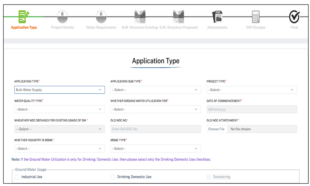Check the Industrial Use checkbox
This screenshot has height=186, width=310.
[17, 177]
